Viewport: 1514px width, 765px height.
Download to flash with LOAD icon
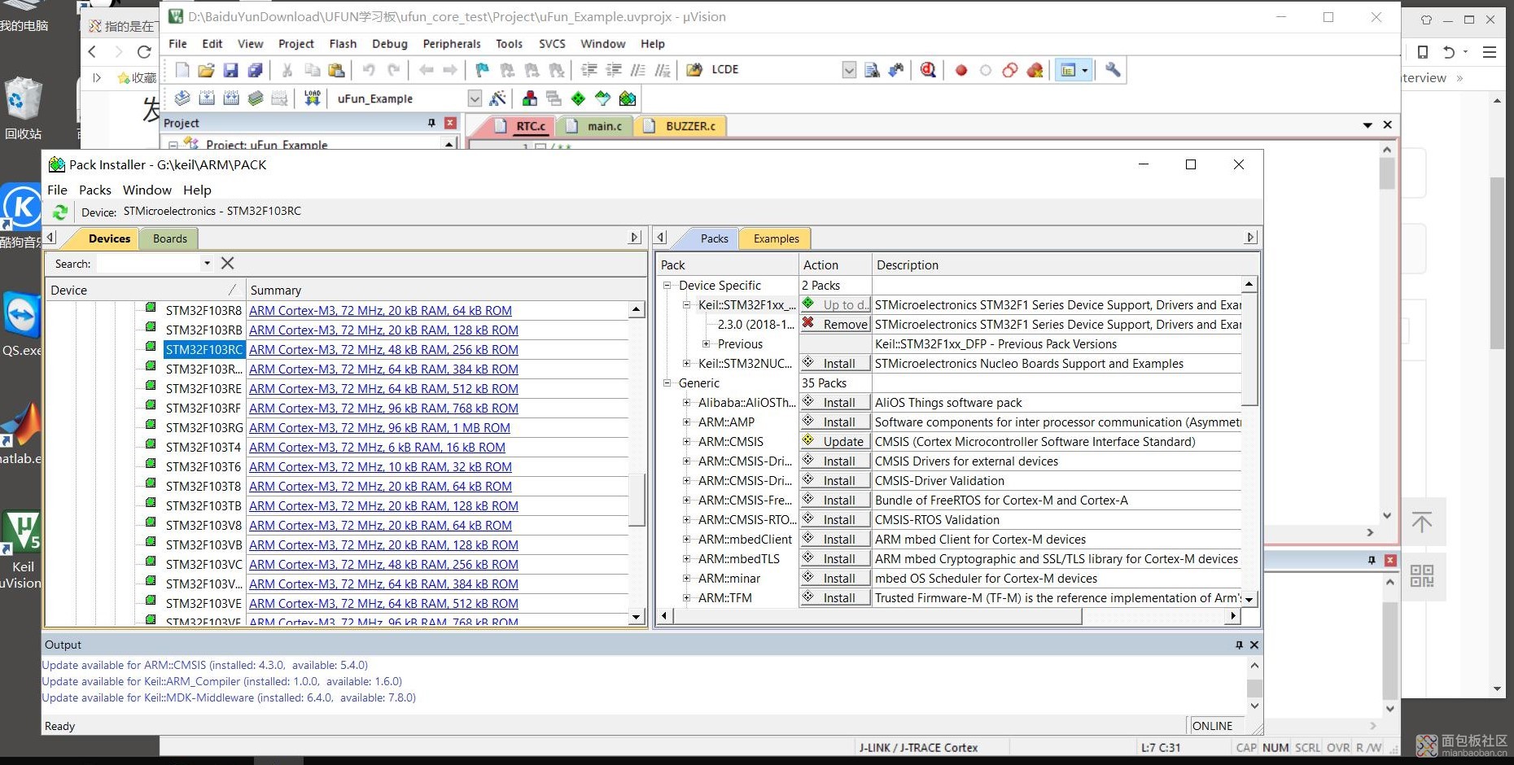coord(313,98)
